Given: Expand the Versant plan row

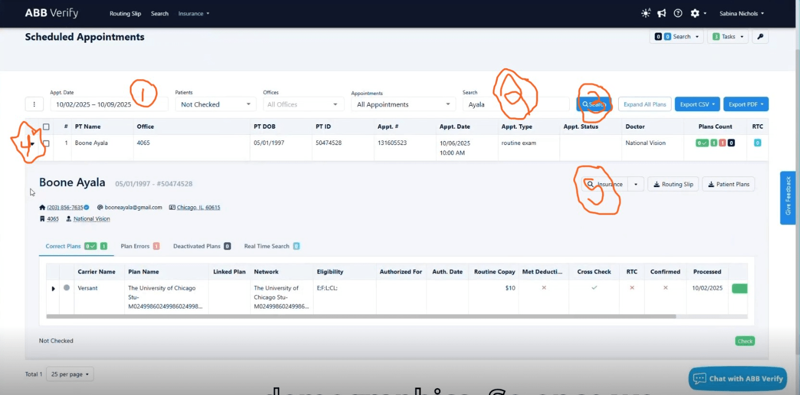Looking at the screenshot, I should coord(53,288).
